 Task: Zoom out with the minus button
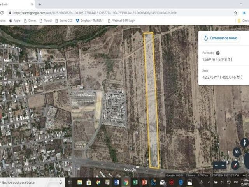coord(216,165)
